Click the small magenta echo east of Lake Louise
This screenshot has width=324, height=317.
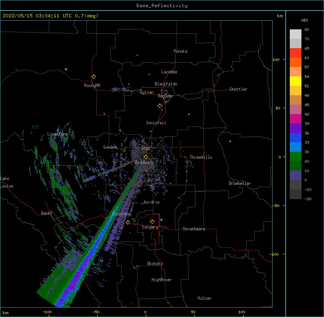30,169
